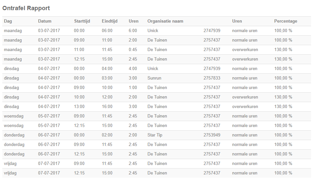Click 100,00 % in the Sunrun row
The image size is (313, 181).
[283, 78]
